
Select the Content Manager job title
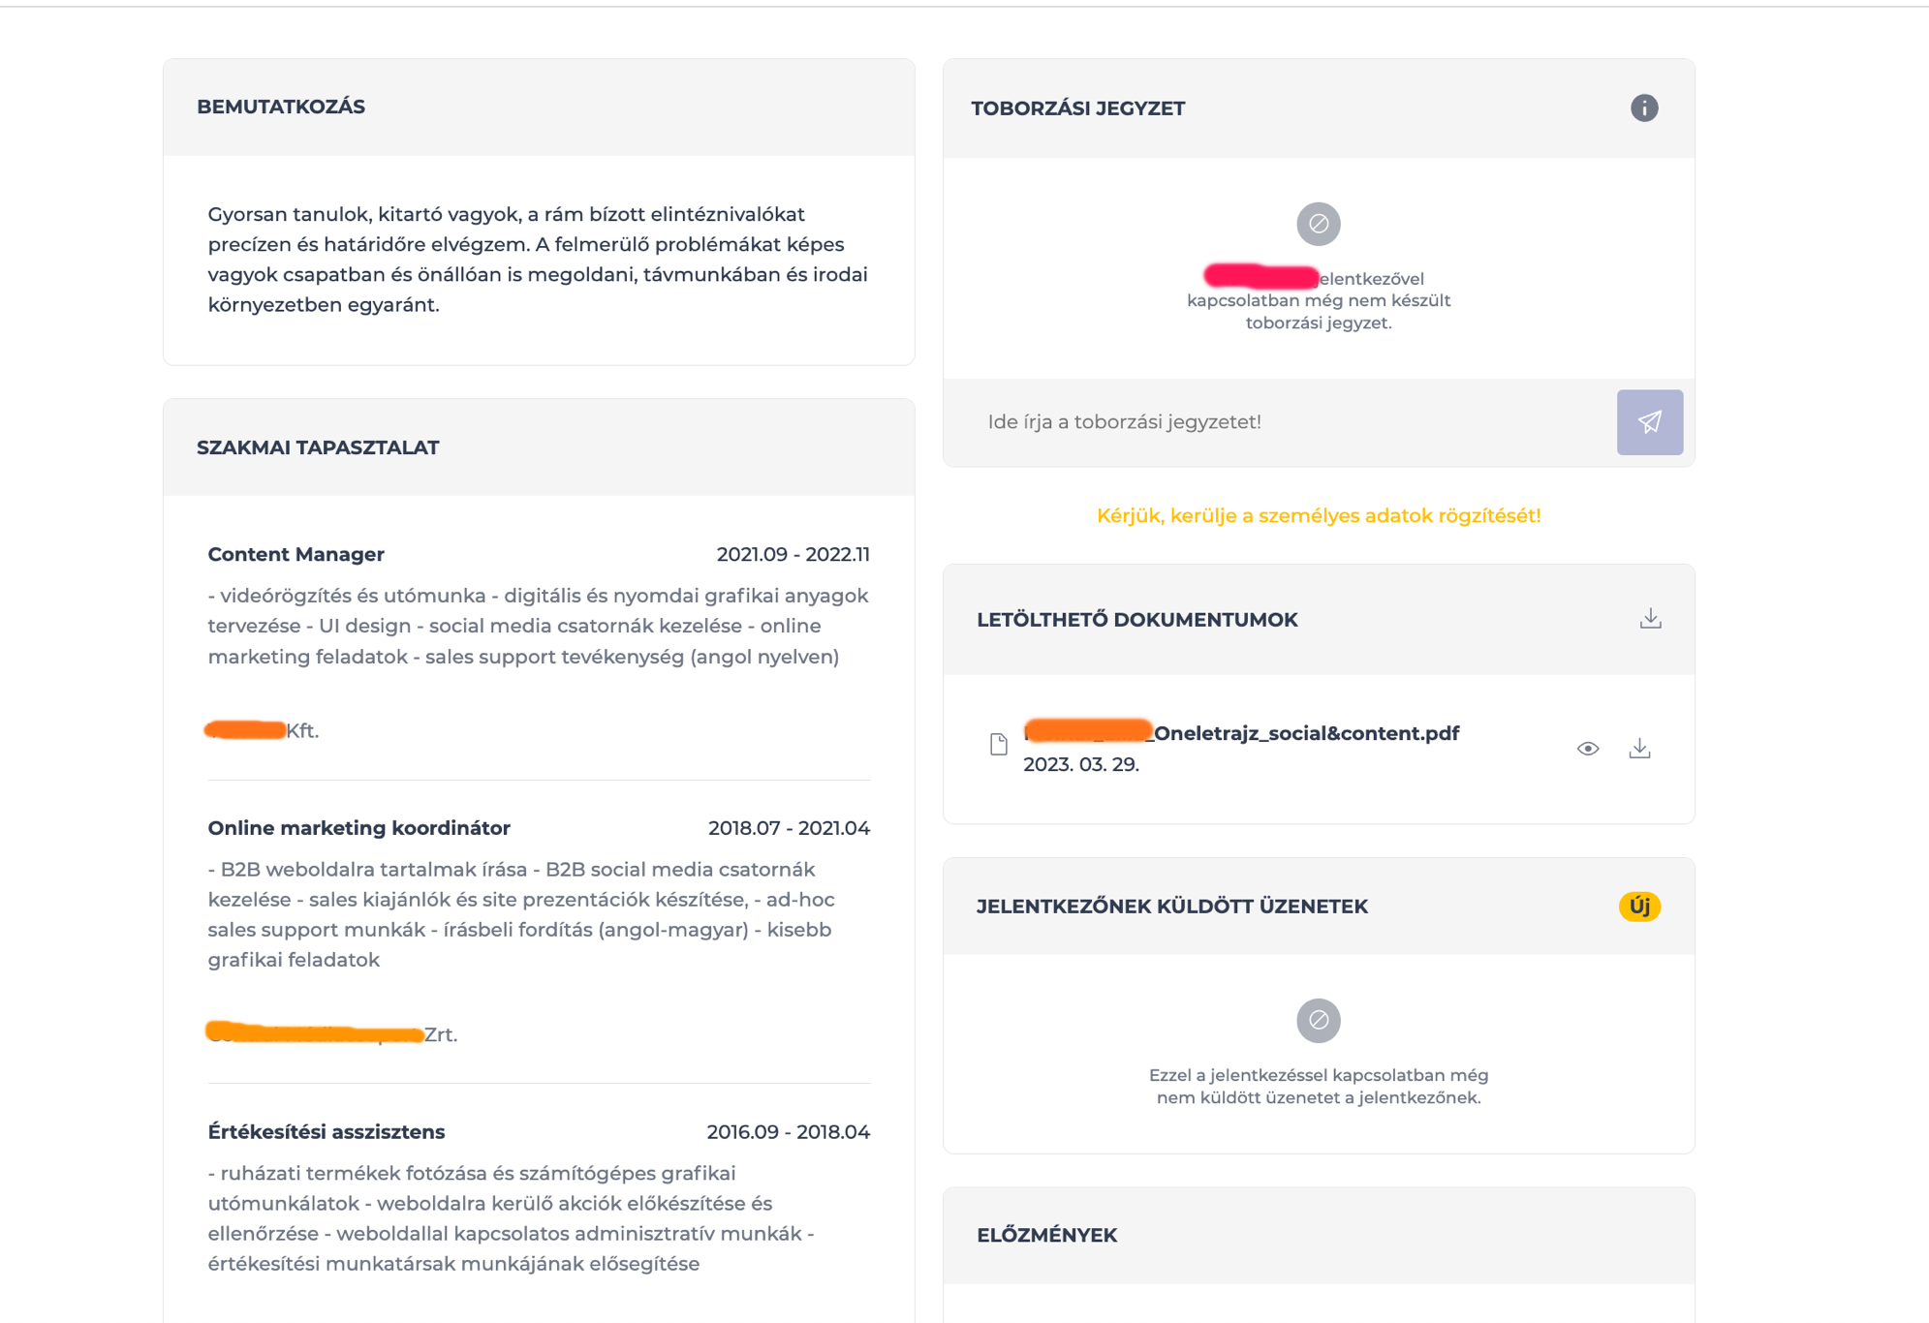(296, 554)
